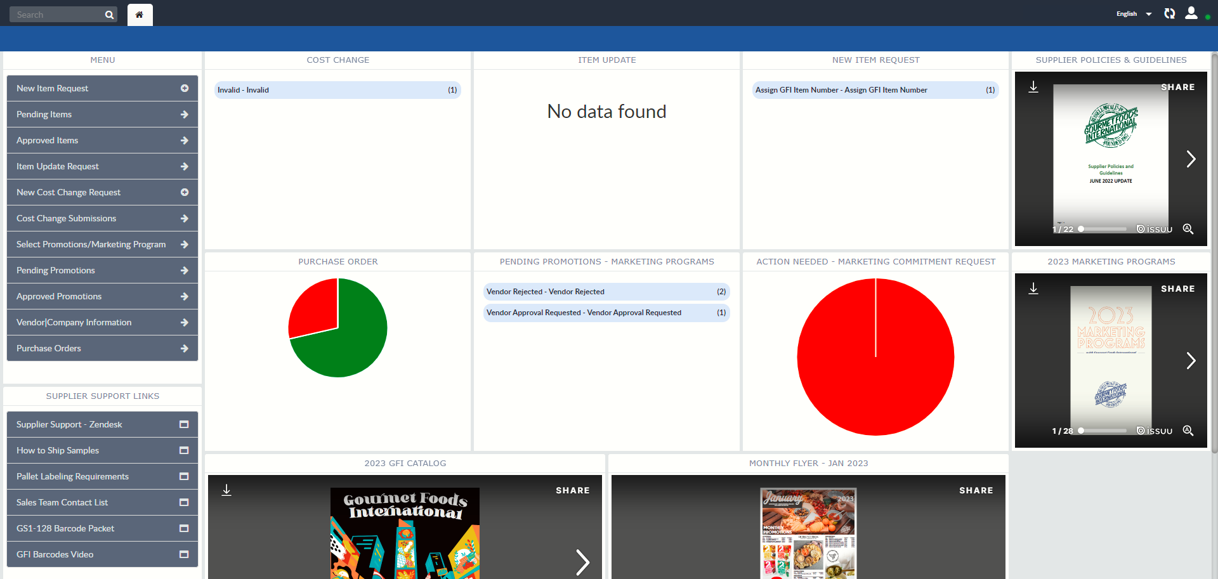This screenshot has width=1218, height=579.
Task: Open the English language dropdown
Action: click(1134, 13)
